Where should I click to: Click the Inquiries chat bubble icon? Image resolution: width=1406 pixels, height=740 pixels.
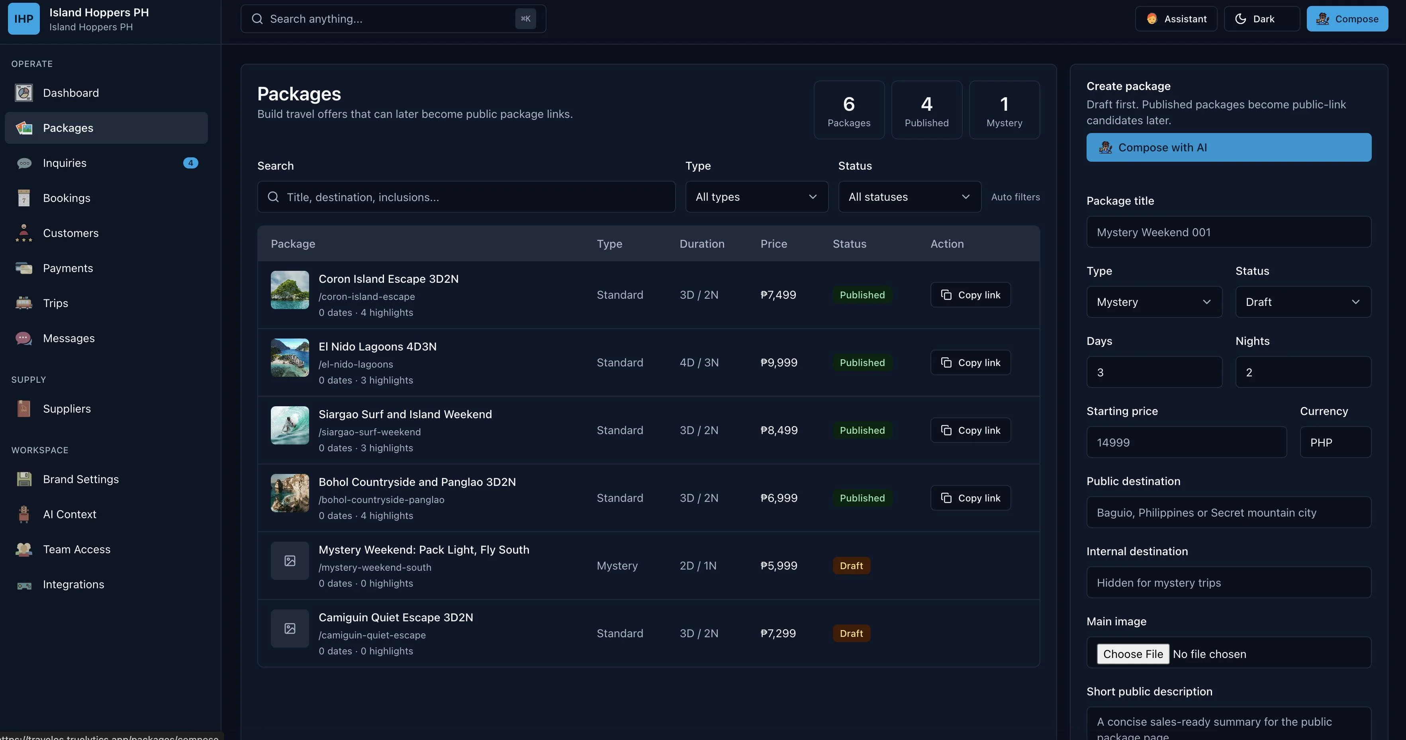coord(23,163)
